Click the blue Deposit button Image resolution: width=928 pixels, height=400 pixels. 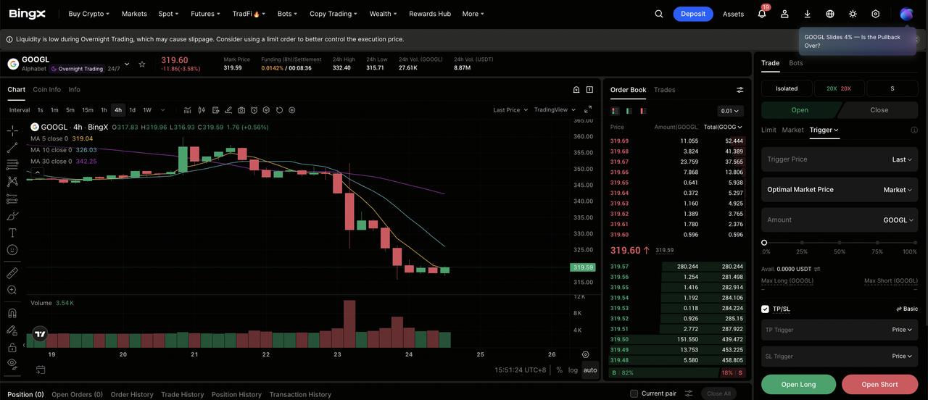point(692,14)
